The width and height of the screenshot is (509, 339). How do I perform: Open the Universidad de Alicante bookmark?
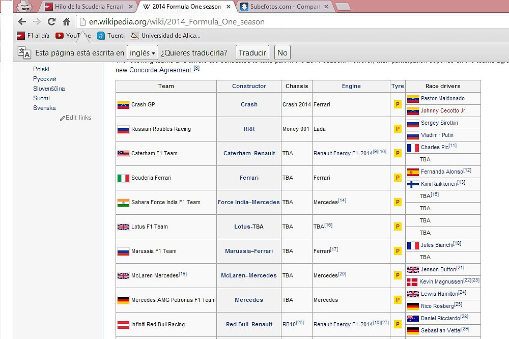coord(165,36)
